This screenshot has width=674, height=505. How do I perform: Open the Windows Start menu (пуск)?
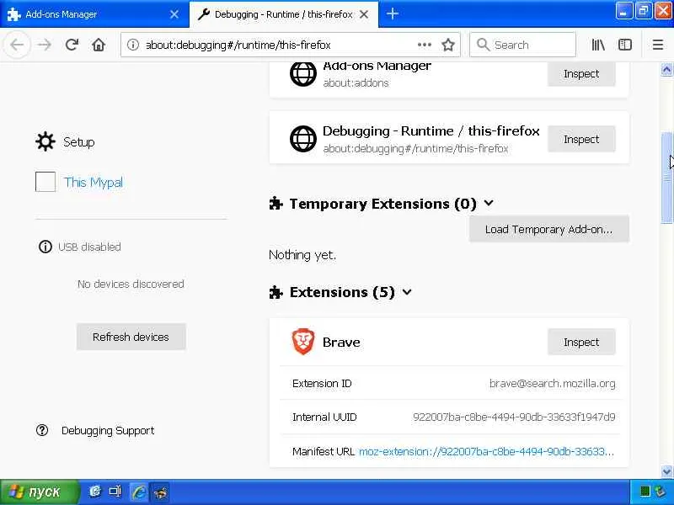[x=40, y=492]
